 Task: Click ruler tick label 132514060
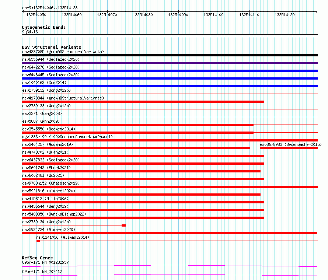point(71,15)
